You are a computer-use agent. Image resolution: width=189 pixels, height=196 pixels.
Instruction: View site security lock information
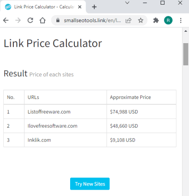[58, 21]
